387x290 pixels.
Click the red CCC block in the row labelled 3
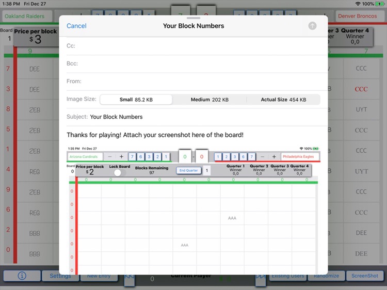pos(361,89)
